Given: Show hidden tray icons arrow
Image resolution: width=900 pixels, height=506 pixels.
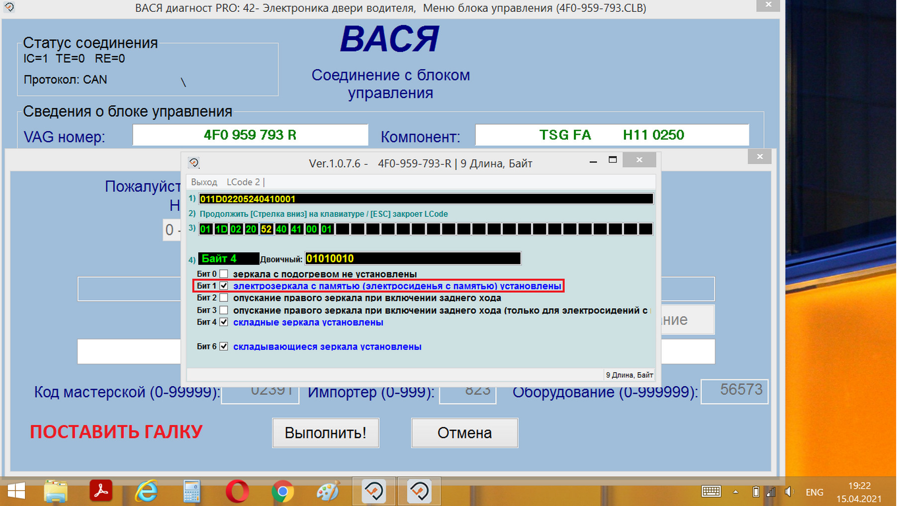Looking at the screenshot, I should (735, 492).
